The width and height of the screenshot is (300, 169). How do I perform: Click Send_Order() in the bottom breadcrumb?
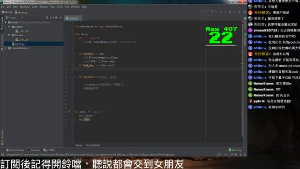point(93,145)
